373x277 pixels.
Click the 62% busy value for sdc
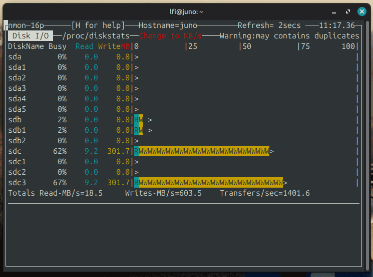(60, 151)
